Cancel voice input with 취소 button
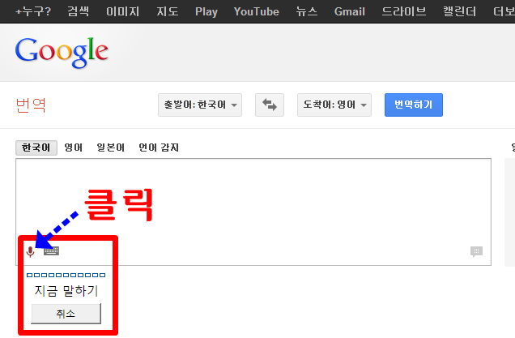 click(66, 314)
